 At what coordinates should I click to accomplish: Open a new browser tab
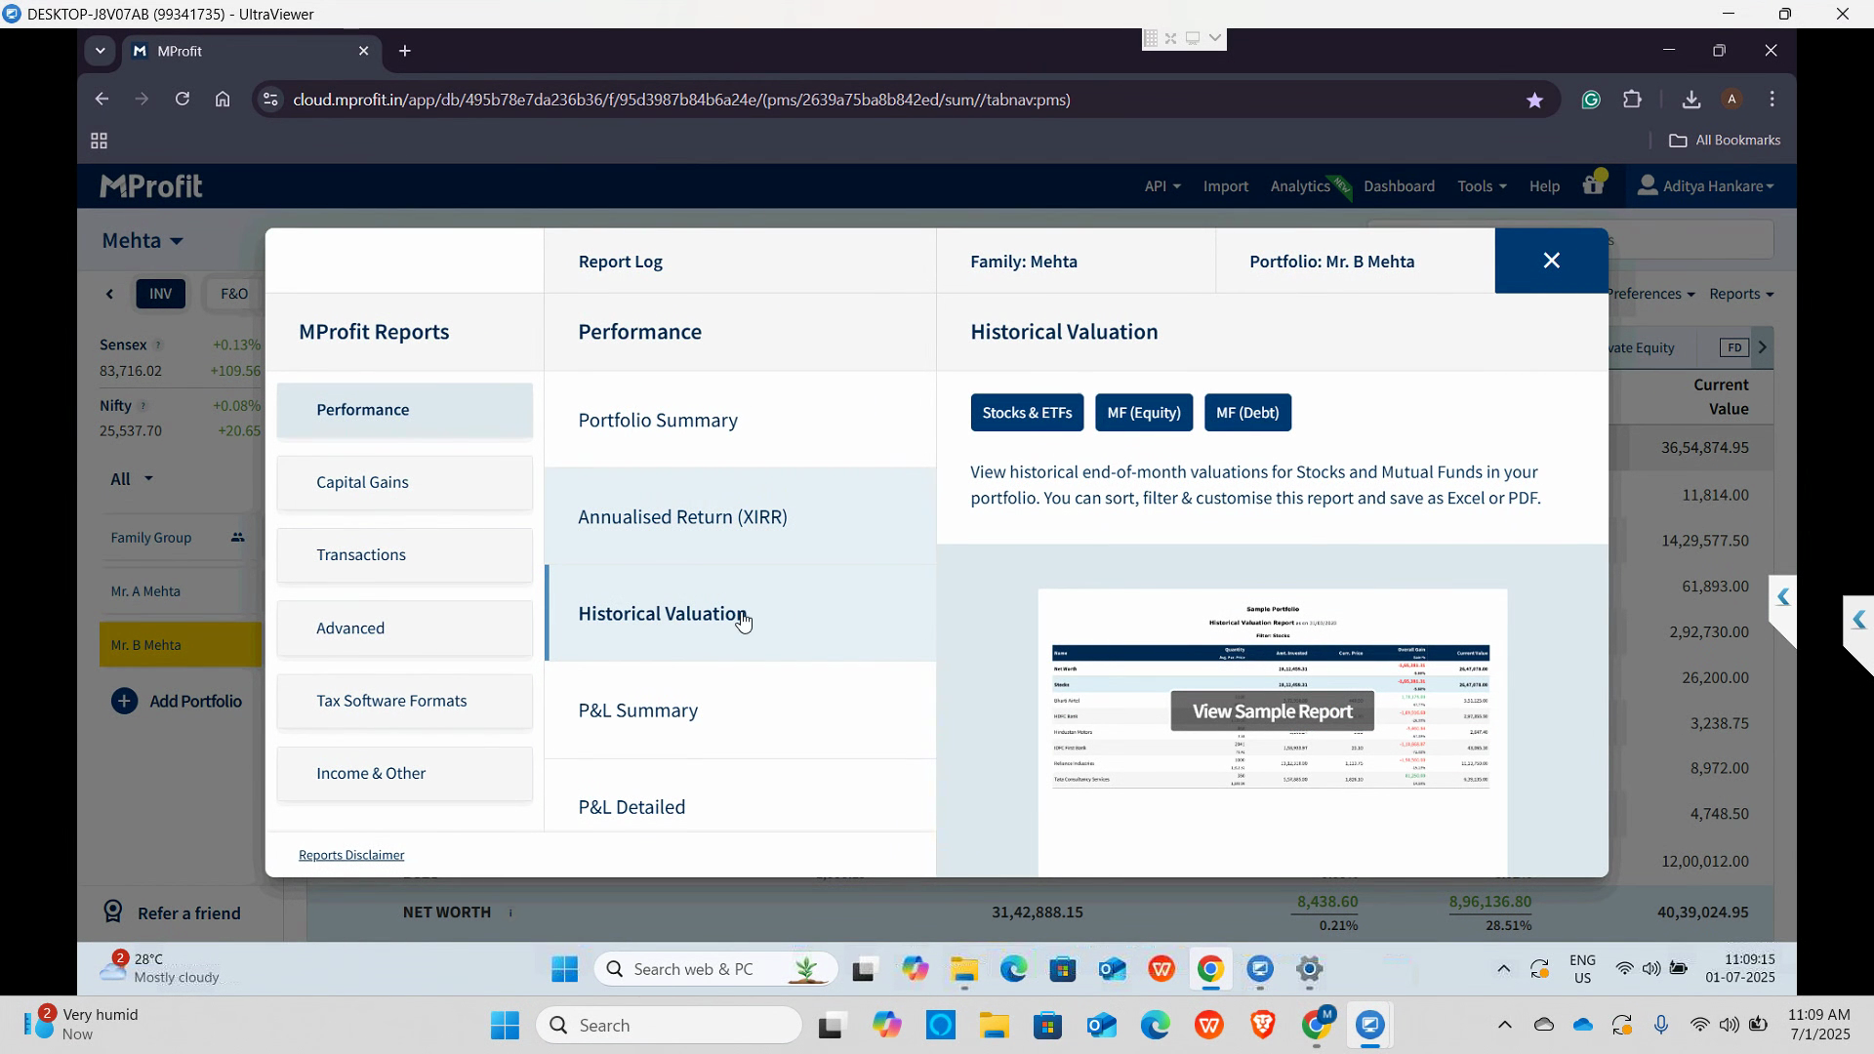click(x=404, y=51)
